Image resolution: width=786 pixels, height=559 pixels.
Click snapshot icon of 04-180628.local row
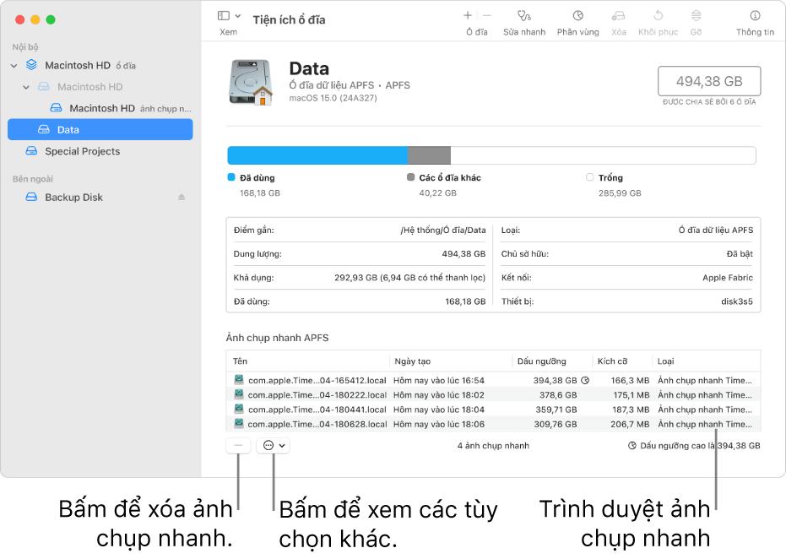(239, 423)
